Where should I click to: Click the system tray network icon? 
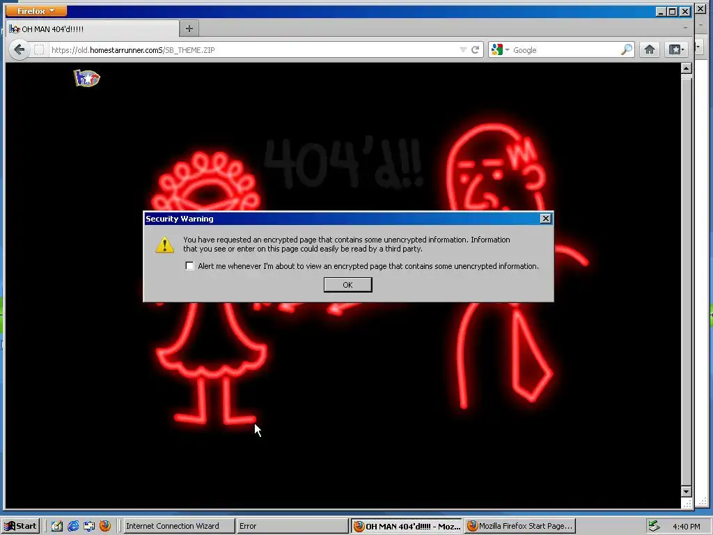tap(655, 526)
